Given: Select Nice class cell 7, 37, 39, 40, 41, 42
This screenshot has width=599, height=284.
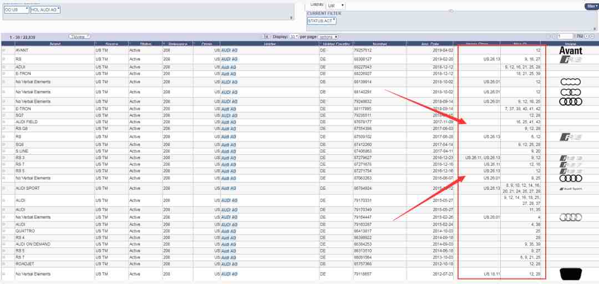Looking at the screenshot, I should (x=522, y=109).
